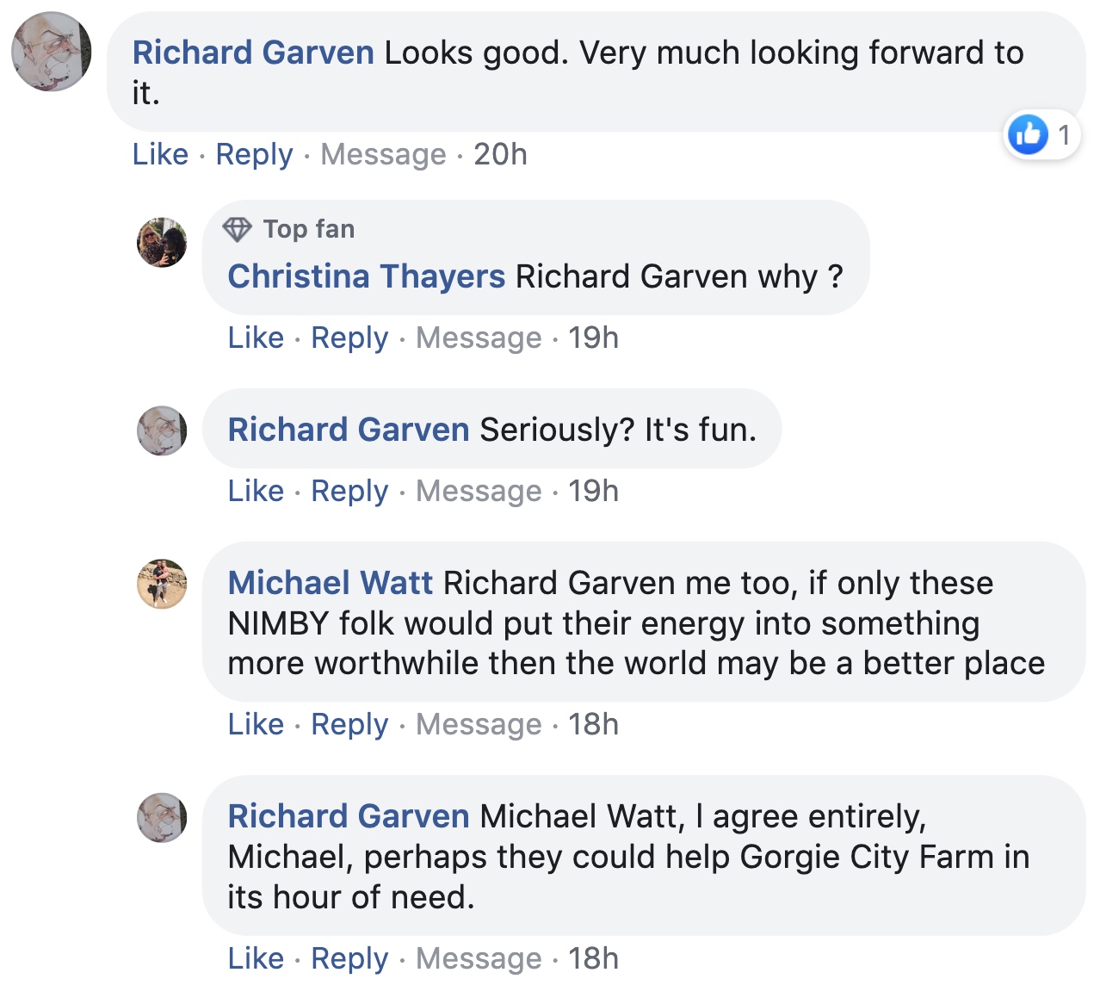Screen dimensions: 1100x985
Task: Open Richard Garven's large profile picture
Action: [x=52, y=52]
